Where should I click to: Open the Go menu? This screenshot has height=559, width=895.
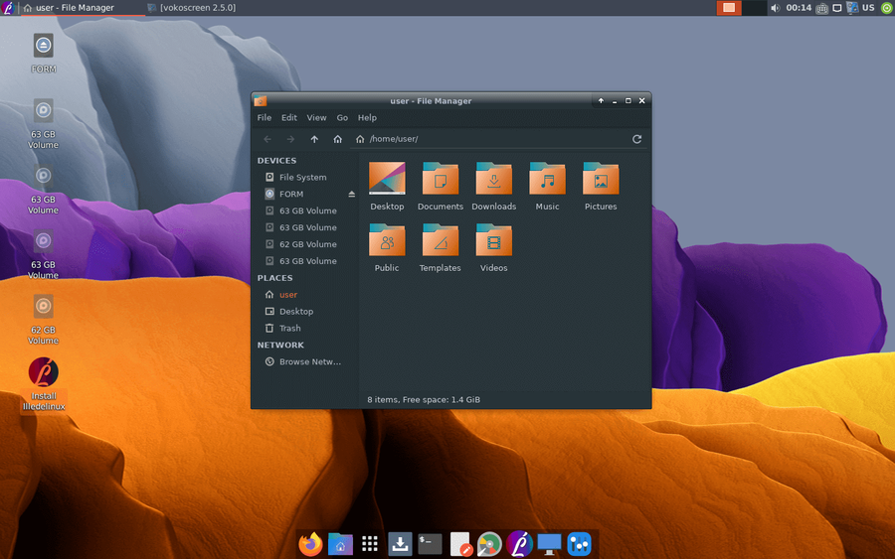(x=342, y=118)
